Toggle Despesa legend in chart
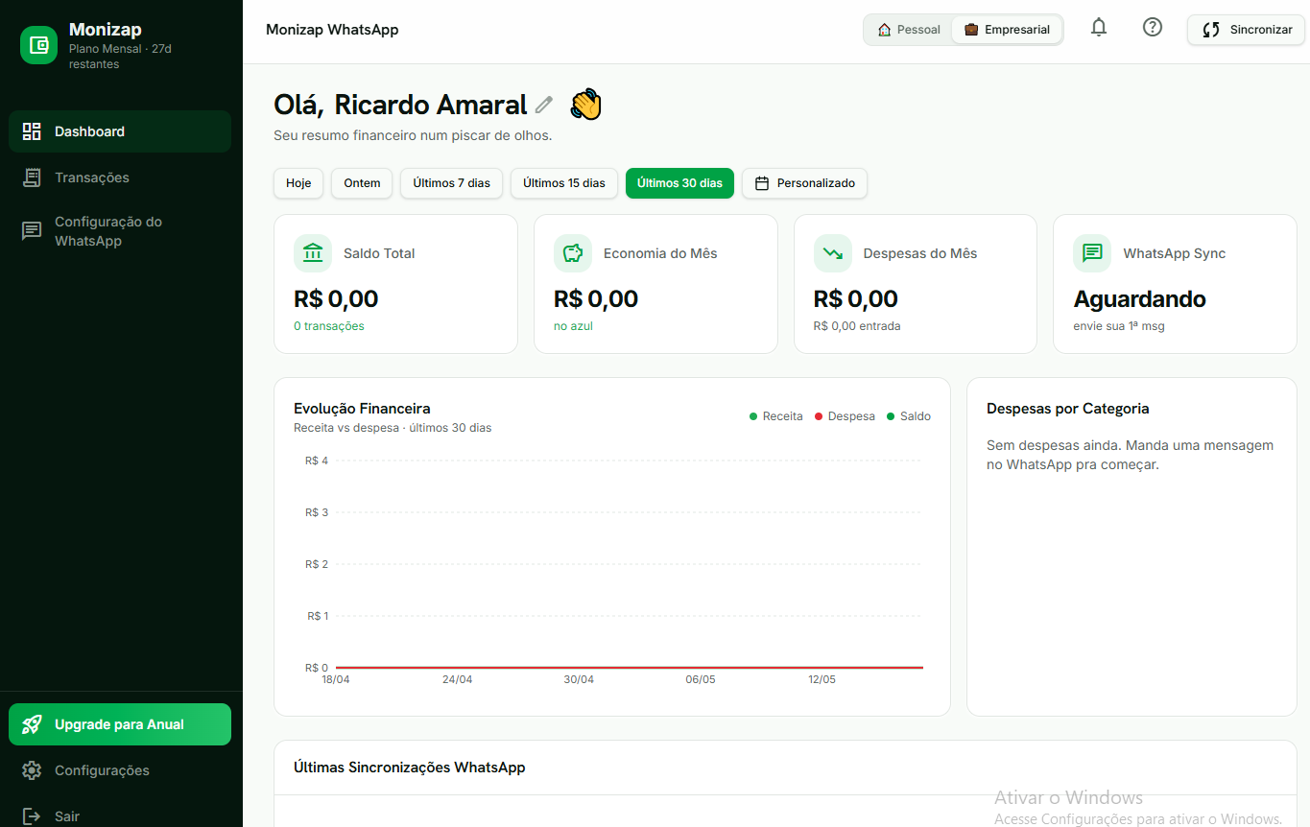1310x827 pixels. [x=845, y=416]
